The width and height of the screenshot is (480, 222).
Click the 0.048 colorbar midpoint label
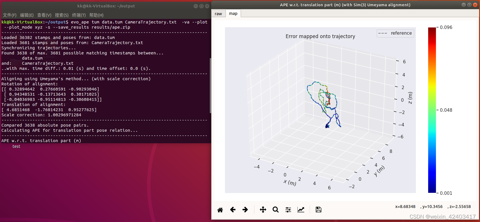click(x=446, y=110)
